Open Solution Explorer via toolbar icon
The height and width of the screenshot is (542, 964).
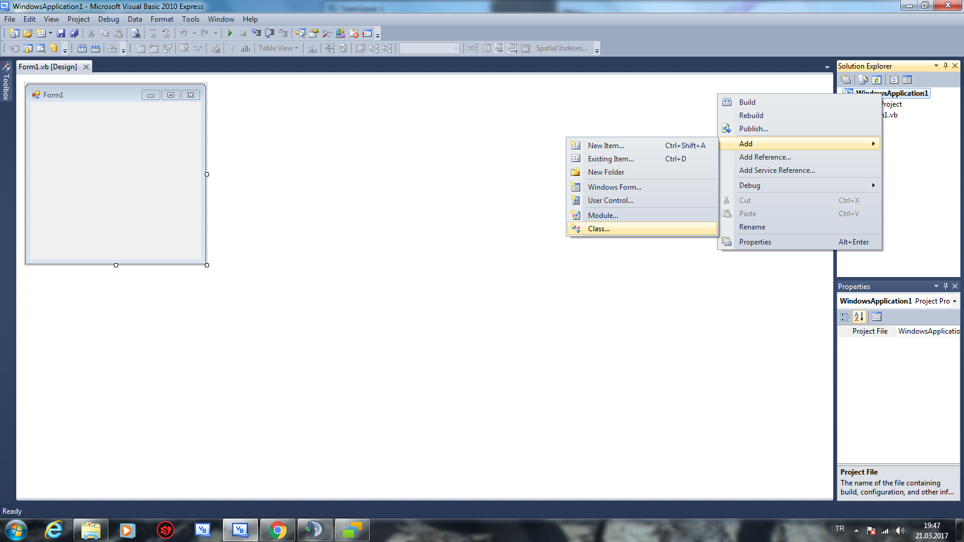click(x=300, y=33)
